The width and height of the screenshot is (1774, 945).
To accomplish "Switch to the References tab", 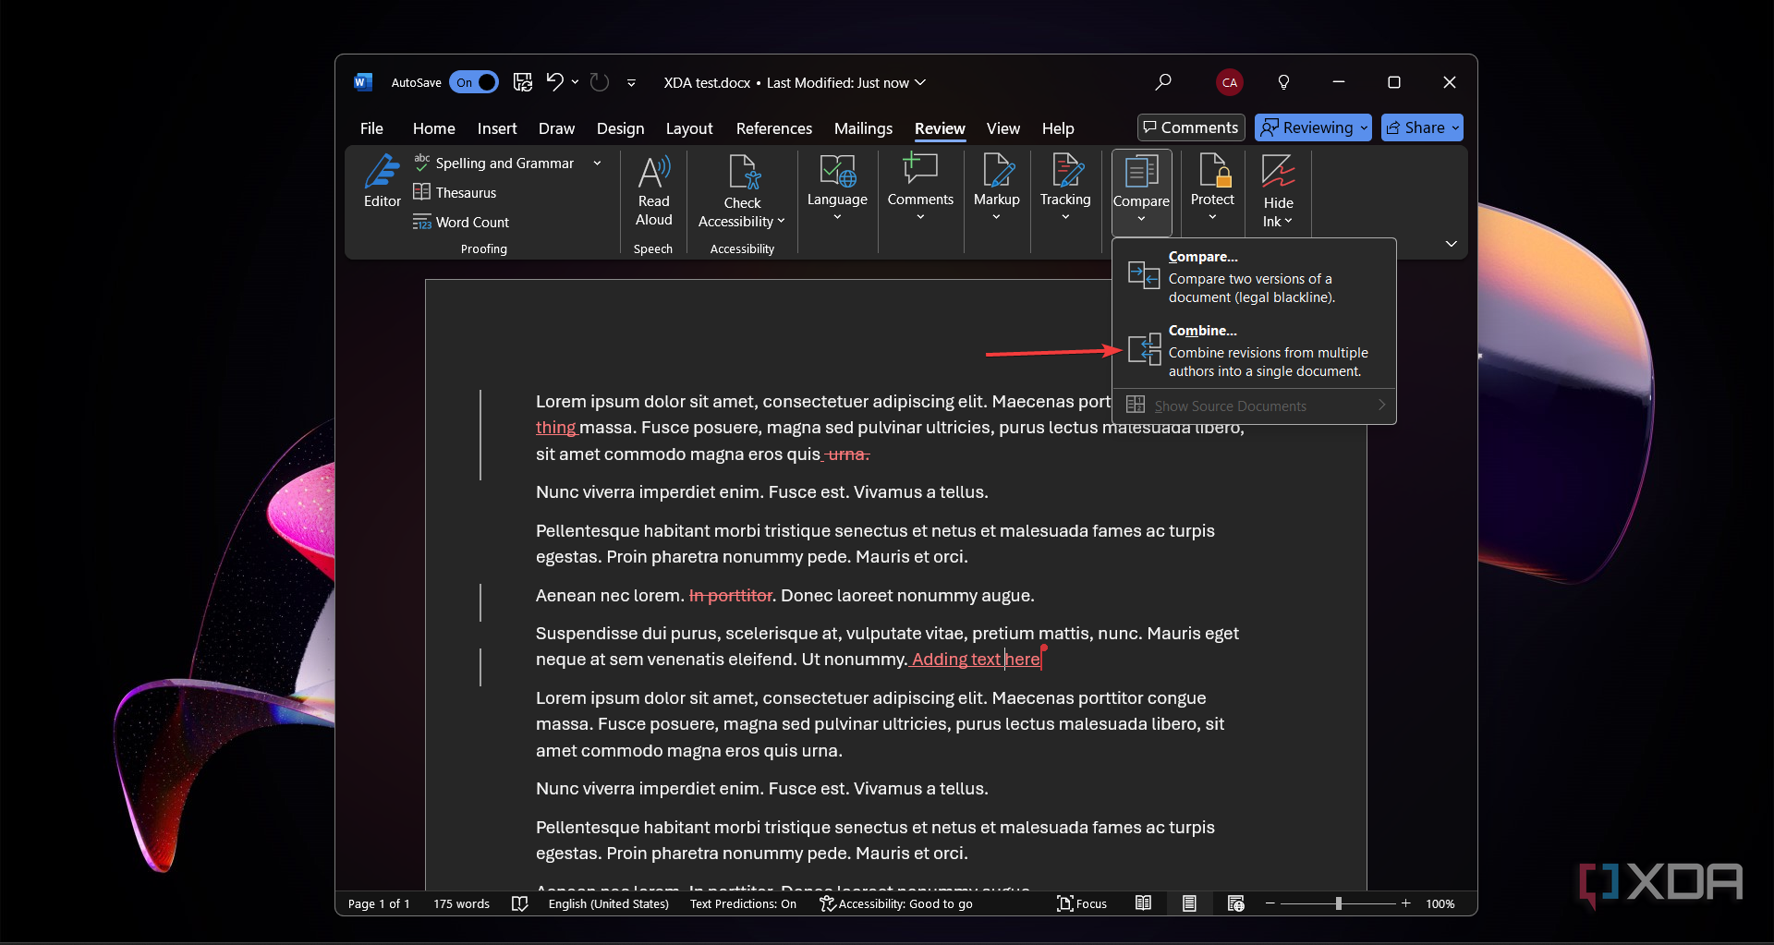I will (773, 128).
